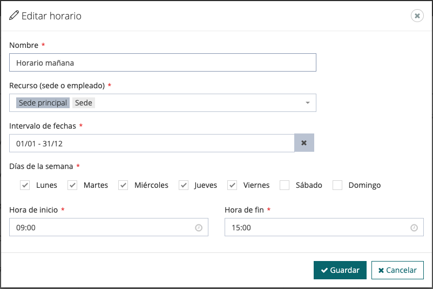Image resolution: width=433 pixels, height=289 pixels.
Task: Enable the Sábado checkbox
Action: click(285, 185)
